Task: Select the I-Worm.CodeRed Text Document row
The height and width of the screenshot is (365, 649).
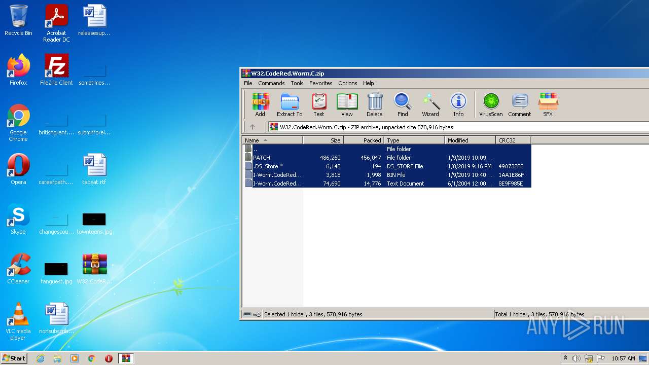Action: pos(387,184)
